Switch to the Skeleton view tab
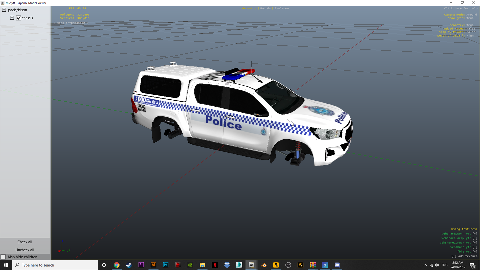Image resolution: width=480 pixels, height=270 pixels. coord(281,8)
